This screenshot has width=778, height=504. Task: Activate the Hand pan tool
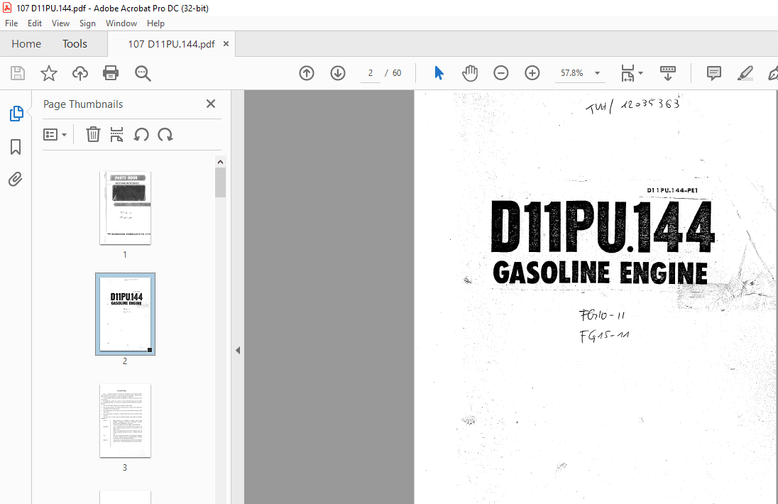pyautogui.click(x=469, y=73)
